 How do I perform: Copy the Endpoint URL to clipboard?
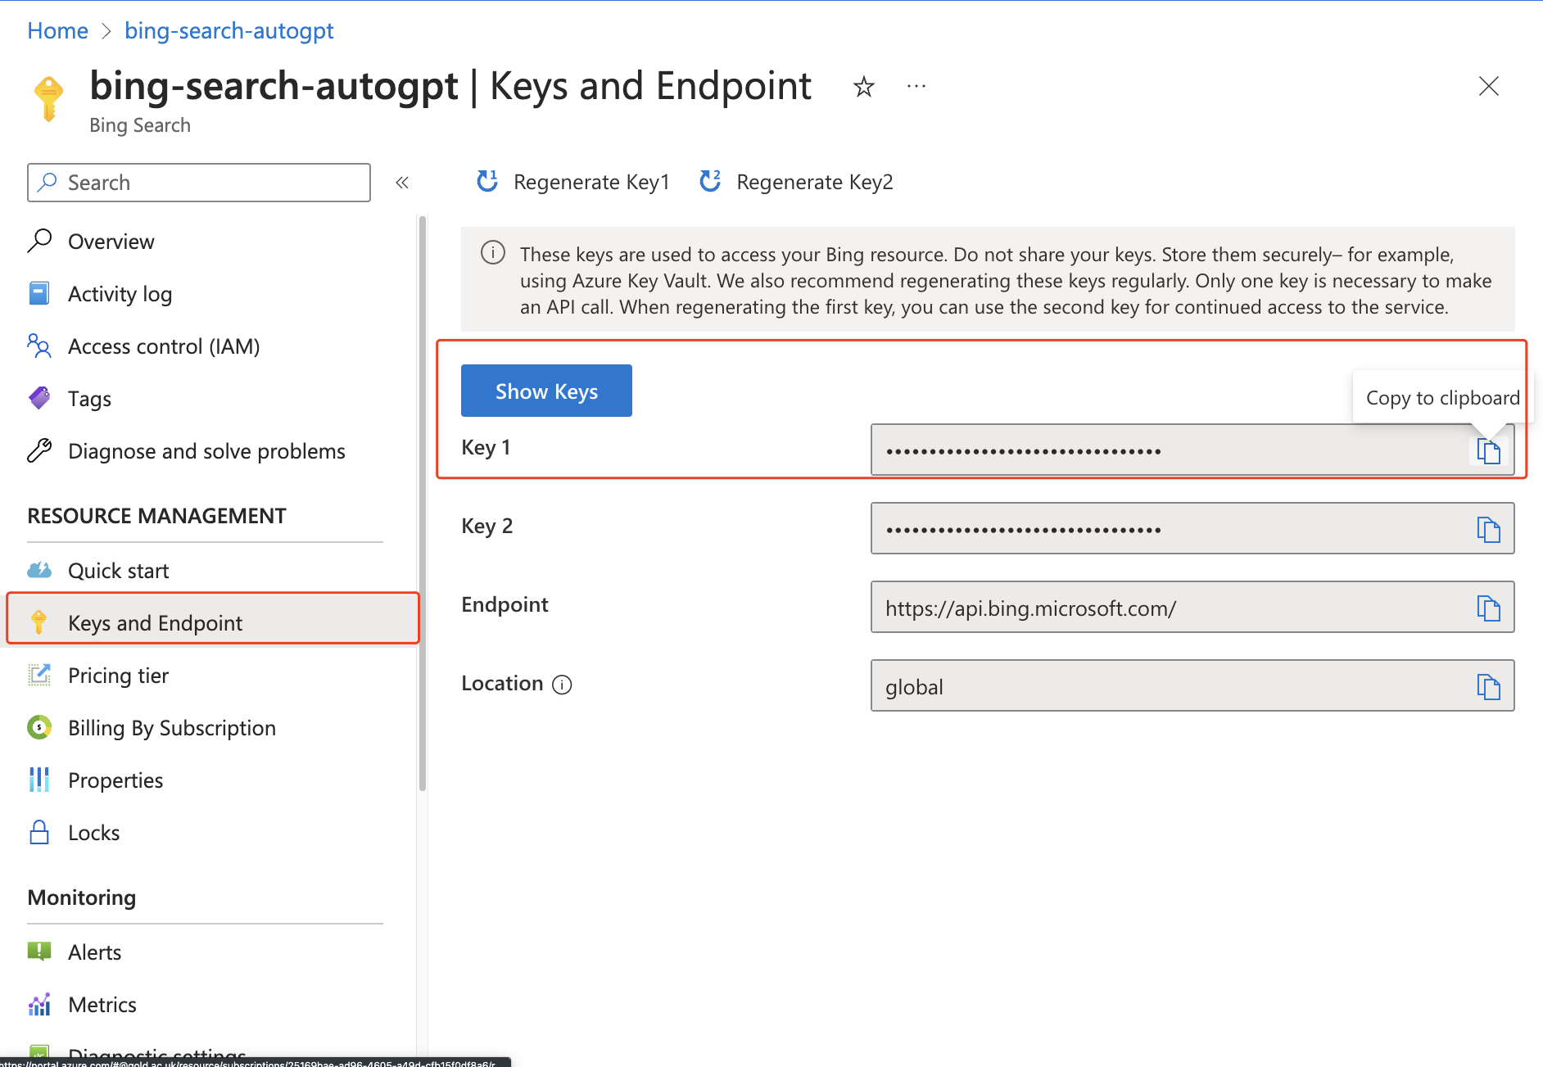[x=1488, y=608]
